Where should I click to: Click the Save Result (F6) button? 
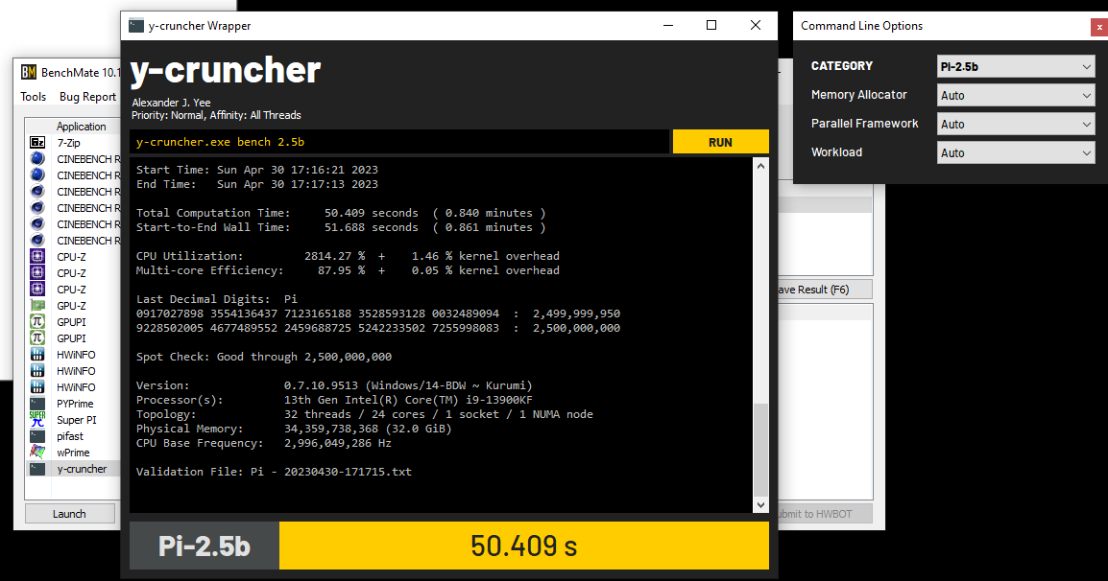click(824, 290)
